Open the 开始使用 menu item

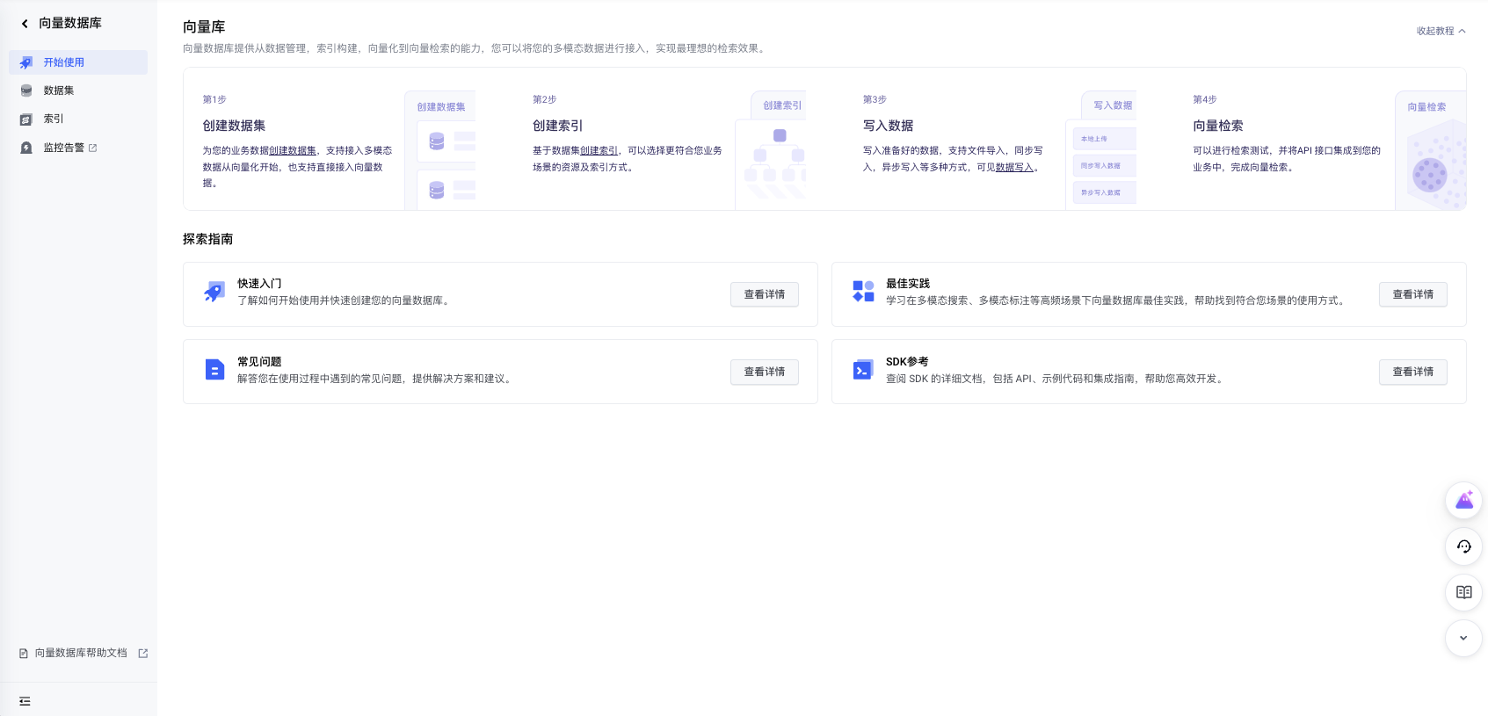point(78,62)
